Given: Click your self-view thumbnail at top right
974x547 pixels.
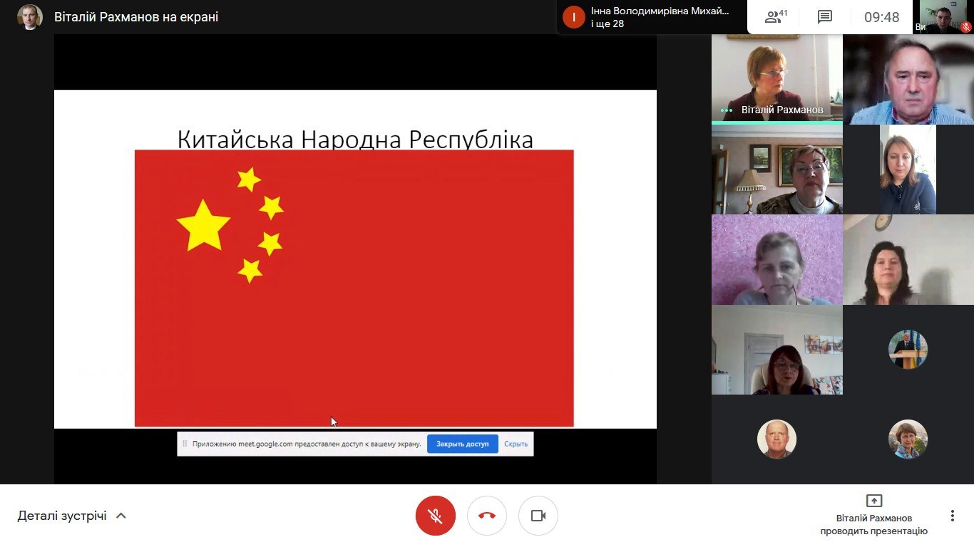Looking at the screenshot, I should (x=945, y=17).
